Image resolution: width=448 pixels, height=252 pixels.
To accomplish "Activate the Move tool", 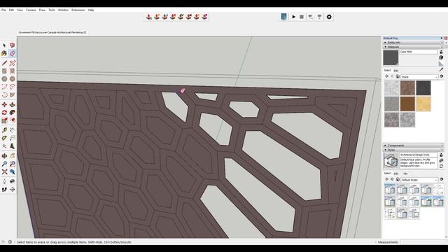I will tap(4, 104).
